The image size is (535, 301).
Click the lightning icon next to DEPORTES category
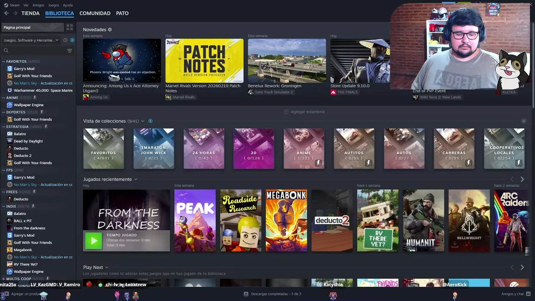pyautogui.click(x=42, y=112)
